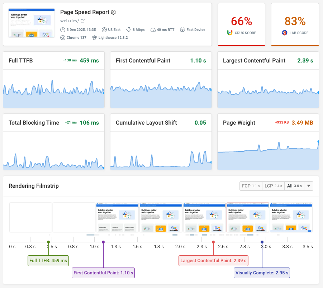Click the 8 Mbps bandwidth icon
Viewport: 323px width, 288px height.
point(128,30)
